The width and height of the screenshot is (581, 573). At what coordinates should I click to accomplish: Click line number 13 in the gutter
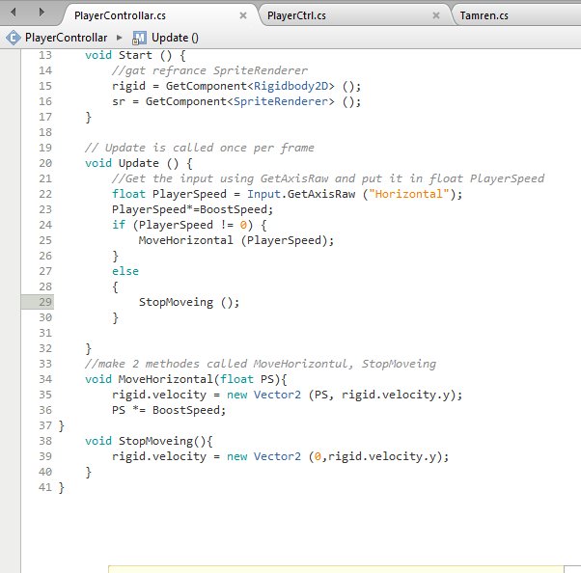pyautogui.click(x=45, y=55)
